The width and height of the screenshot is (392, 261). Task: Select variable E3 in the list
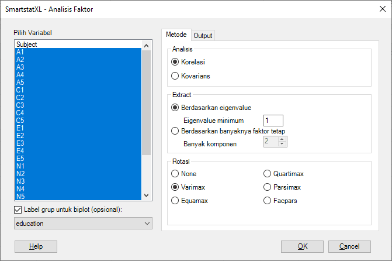coord(78,143)
